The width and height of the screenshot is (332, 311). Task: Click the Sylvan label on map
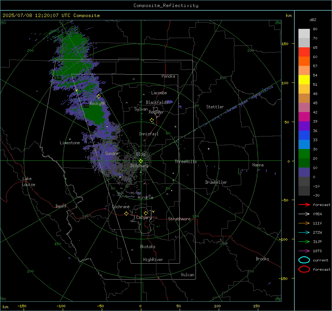pos(141,109)
